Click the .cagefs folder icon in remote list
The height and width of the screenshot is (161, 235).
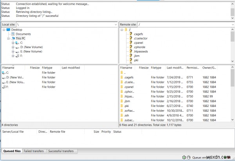[122, 77]
